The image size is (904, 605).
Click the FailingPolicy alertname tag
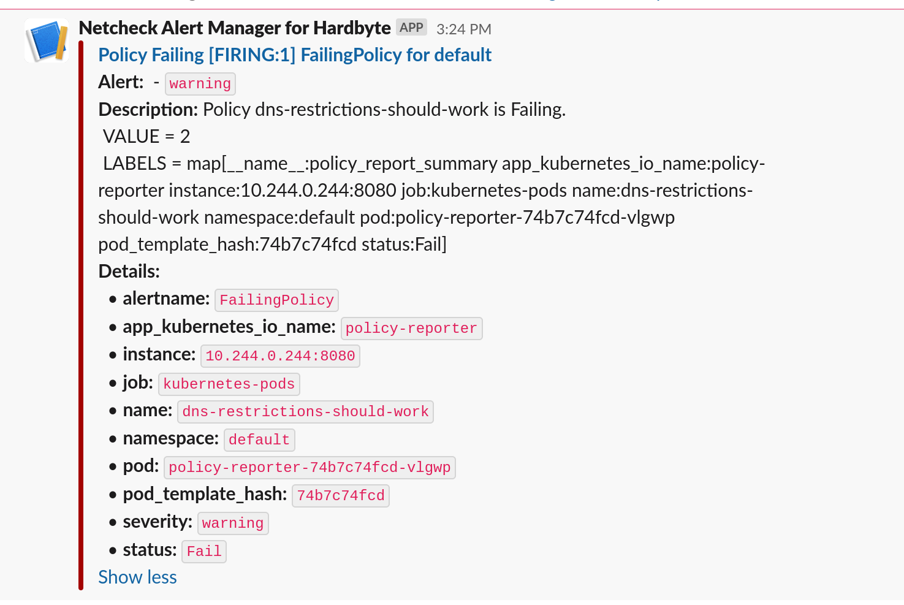276,300
